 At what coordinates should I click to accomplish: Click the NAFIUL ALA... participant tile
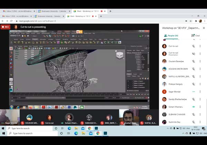point(149,117)
